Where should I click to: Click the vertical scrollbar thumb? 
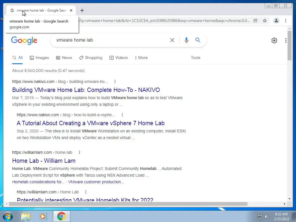tap(290, 46)
